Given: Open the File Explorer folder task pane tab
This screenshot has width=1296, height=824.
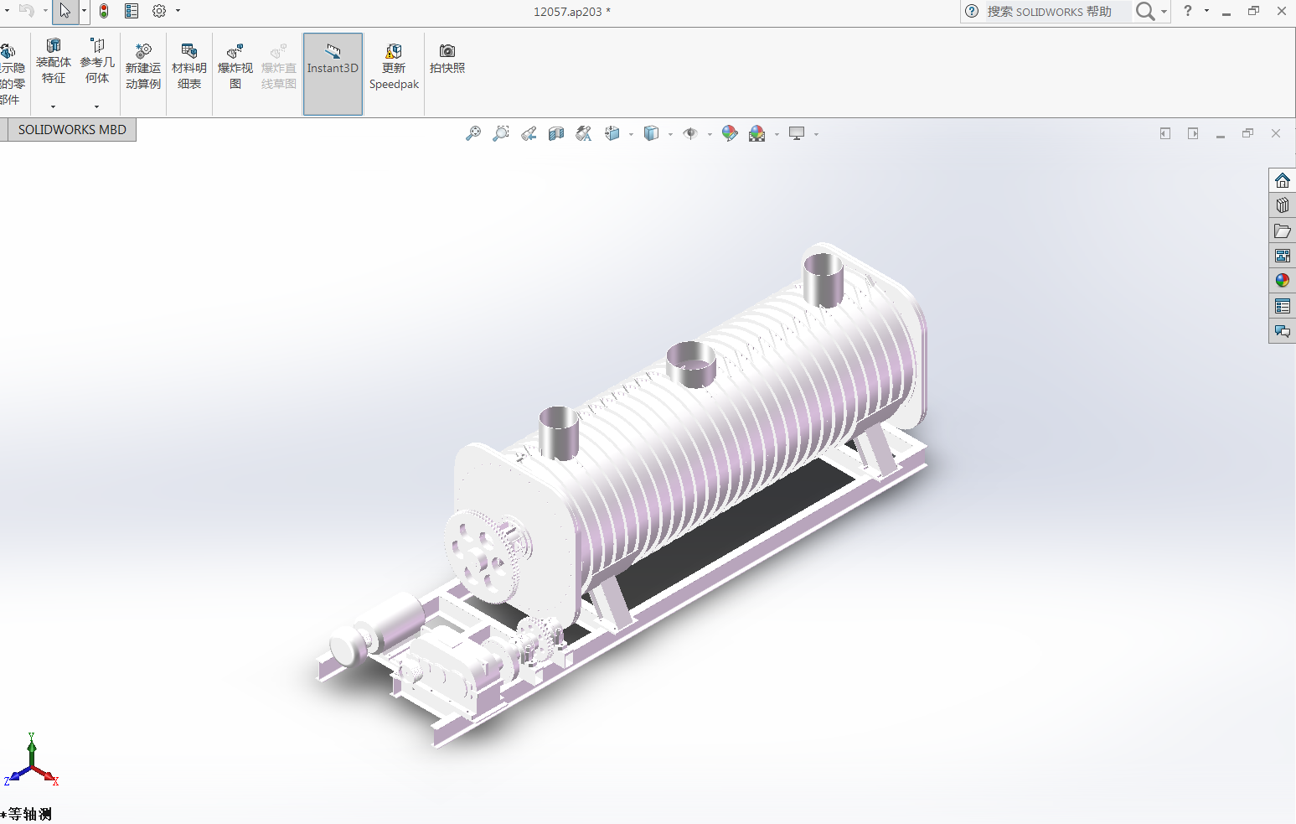Looking at the screenshot, I should click(x=1283, y=231).
